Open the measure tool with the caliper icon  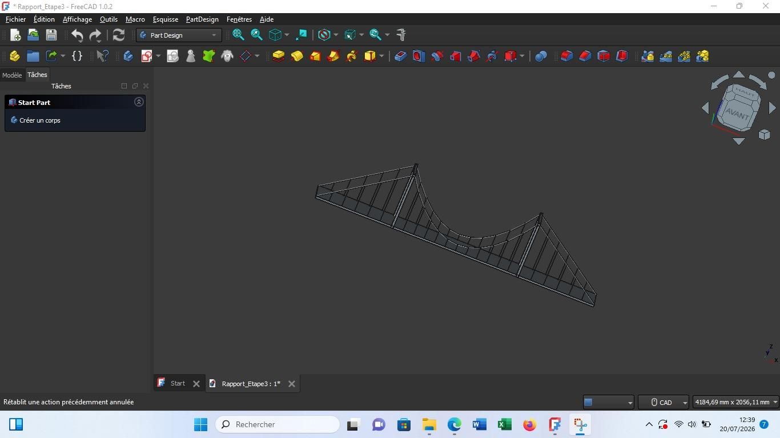pyautogui.click(x=401, y=35)
